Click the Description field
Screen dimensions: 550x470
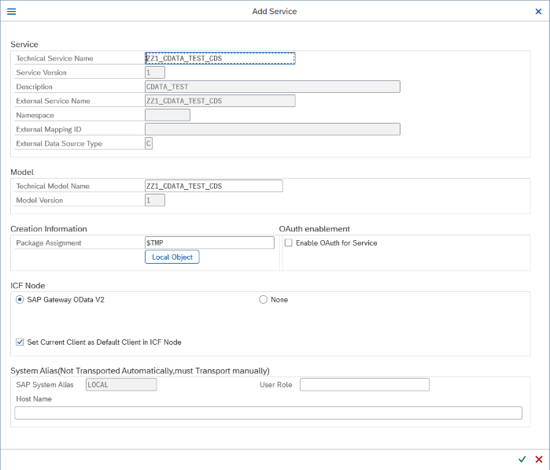pos(272,87)
